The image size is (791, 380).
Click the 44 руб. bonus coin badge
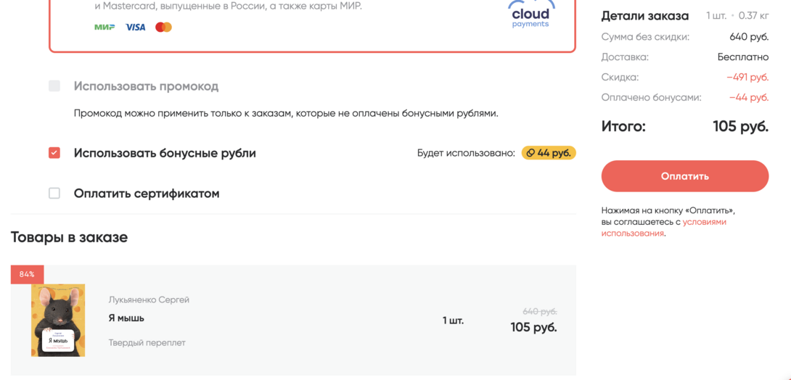coord(549,153)
